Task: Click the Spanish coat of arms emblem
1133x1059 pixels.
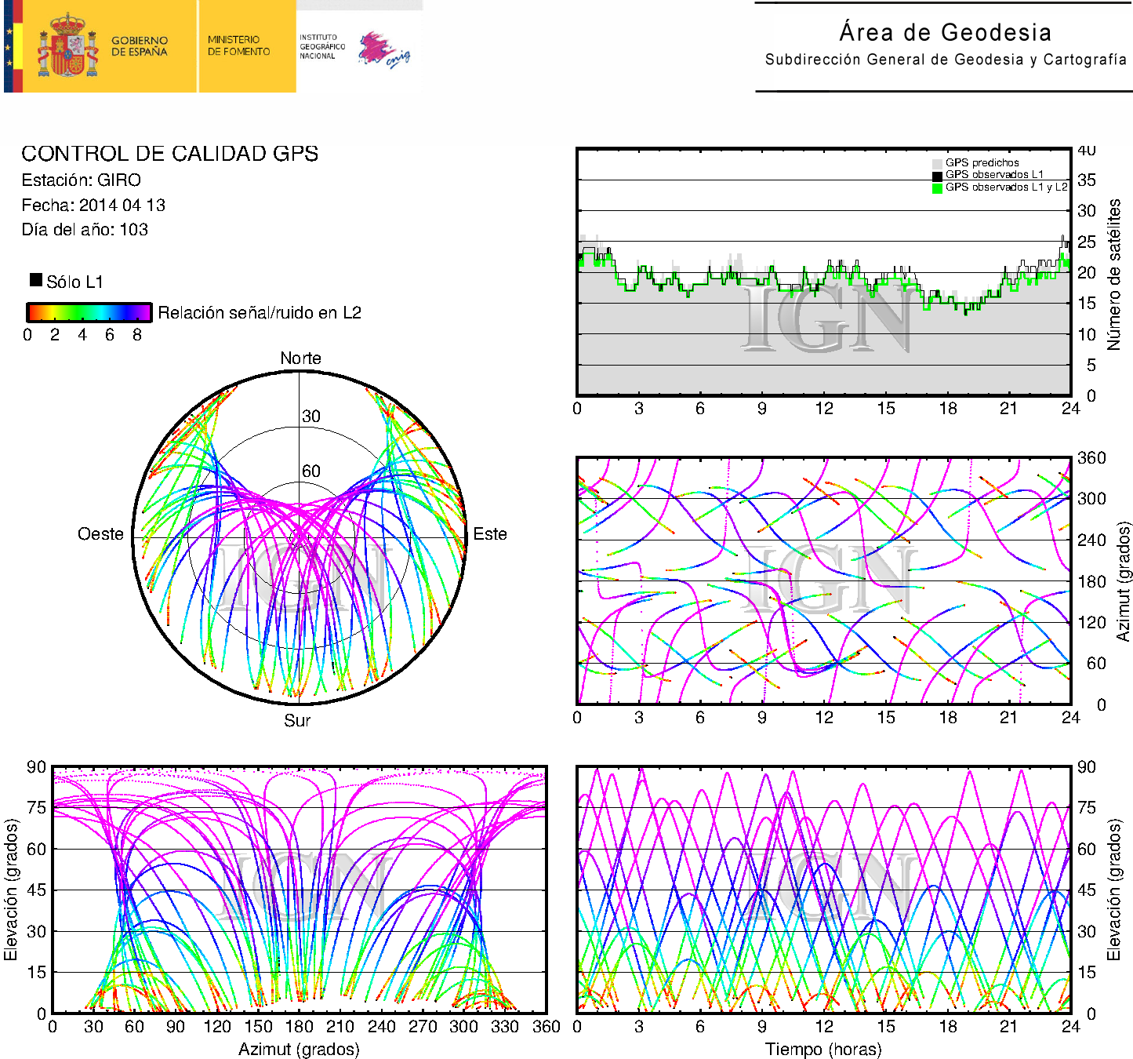Action: click(x=67, y=46)
